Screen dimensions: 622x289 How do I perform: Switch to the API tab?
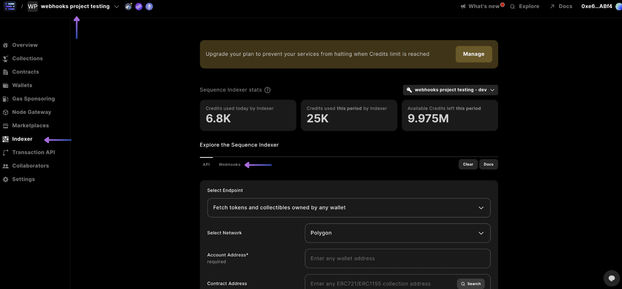coord(206,164)
